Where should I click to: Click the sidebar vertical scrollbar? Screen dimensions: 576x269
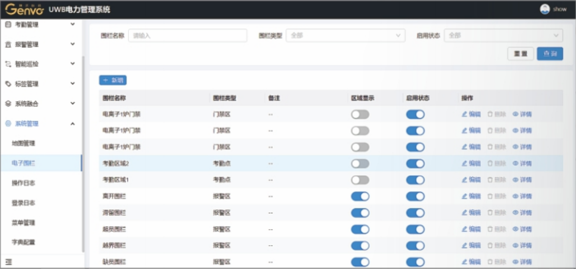83,154
